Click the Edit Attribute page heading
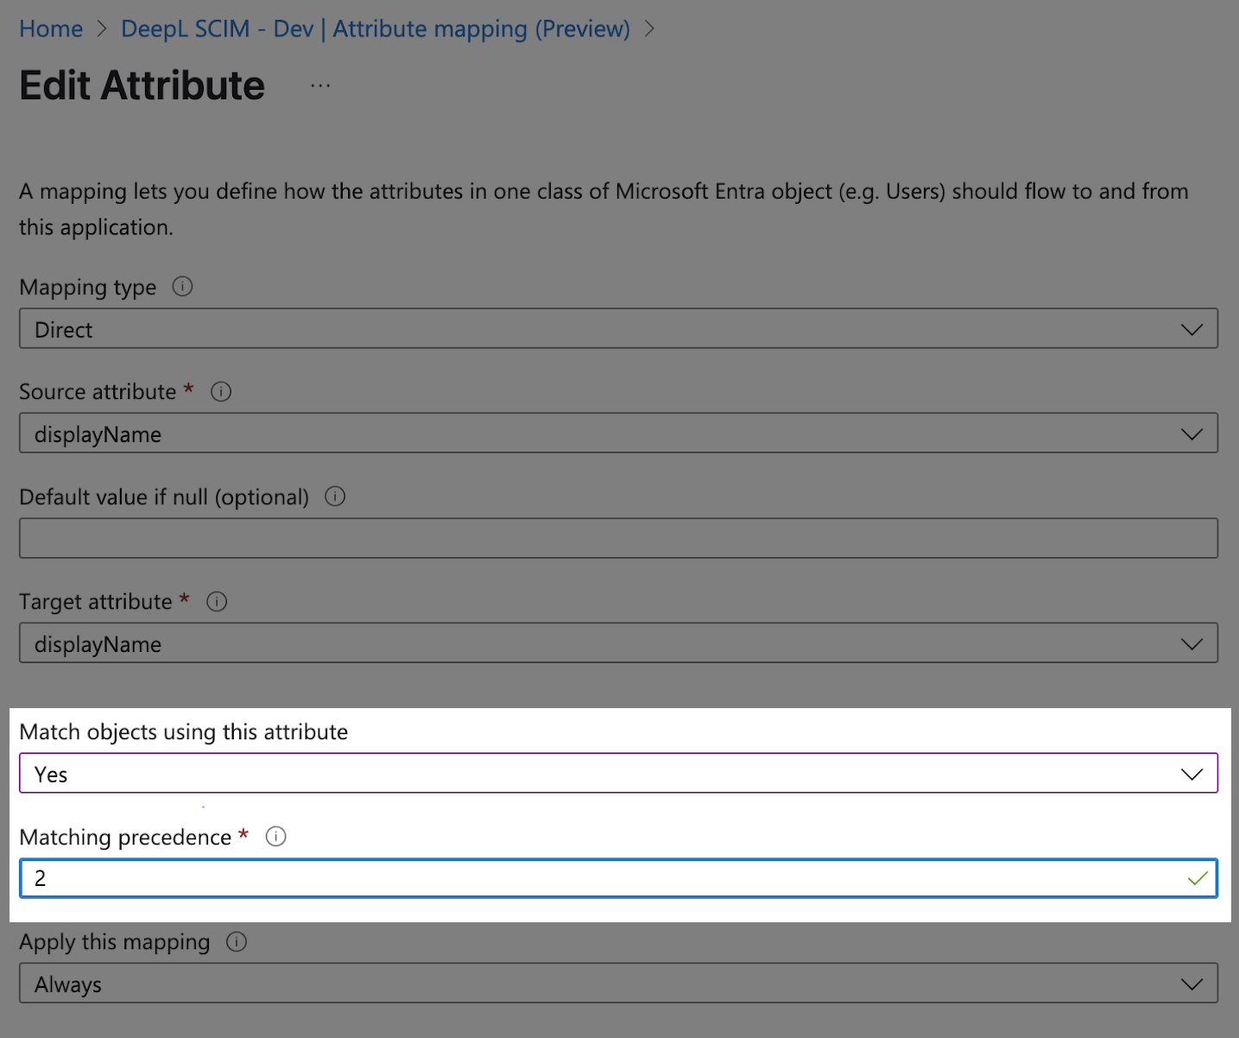 click(x=142, y=85)
